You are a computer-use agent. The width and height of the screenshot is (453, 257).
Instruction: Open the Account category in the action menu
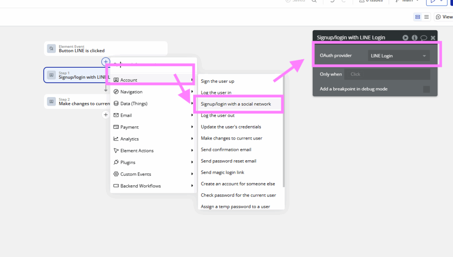[x=153, y=80]
